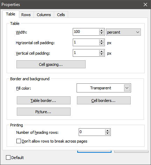Increase the table Width value with up arrow
This screenshot has height=165, width=151.
[x=101, y=30]
